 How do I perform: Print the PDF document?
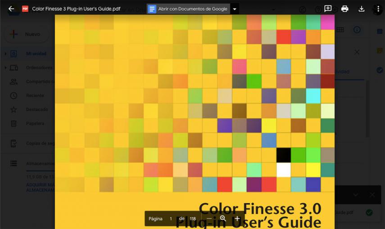point(345,9)
